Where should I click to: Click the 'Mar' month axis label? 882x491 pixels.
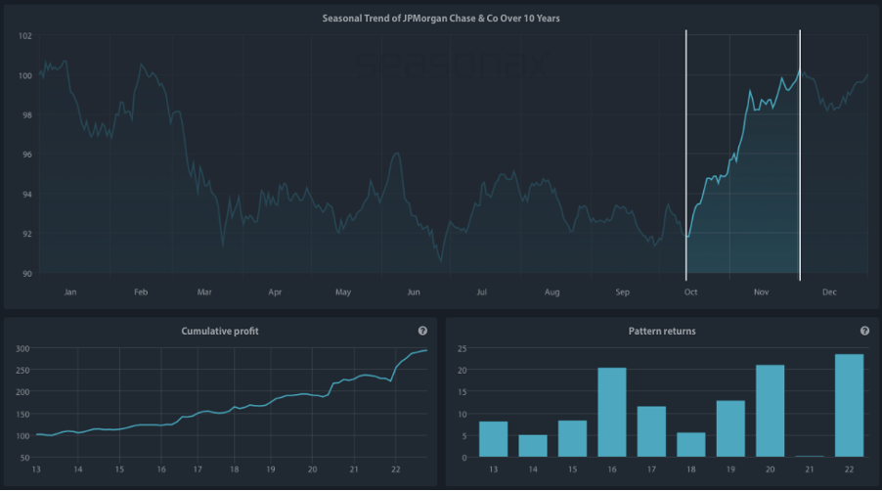[x=204, y=291]
